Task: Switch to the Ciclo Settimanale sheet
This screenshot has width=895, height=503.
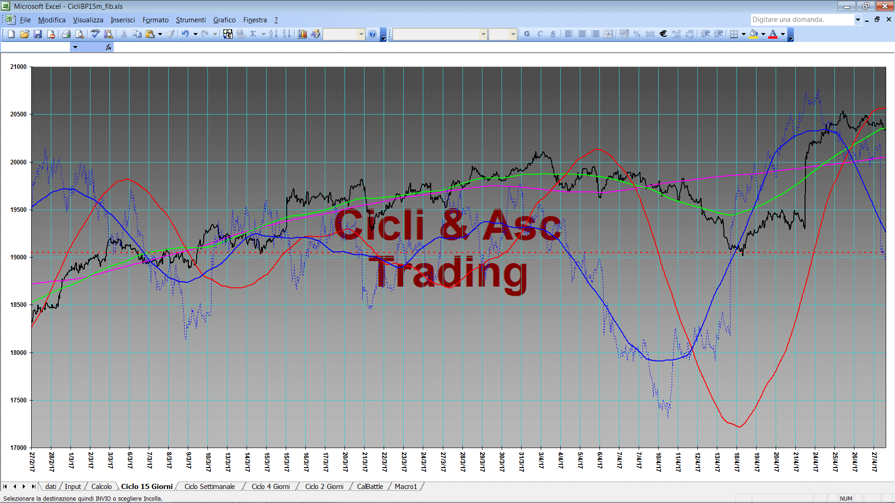Action: (210, 487)
